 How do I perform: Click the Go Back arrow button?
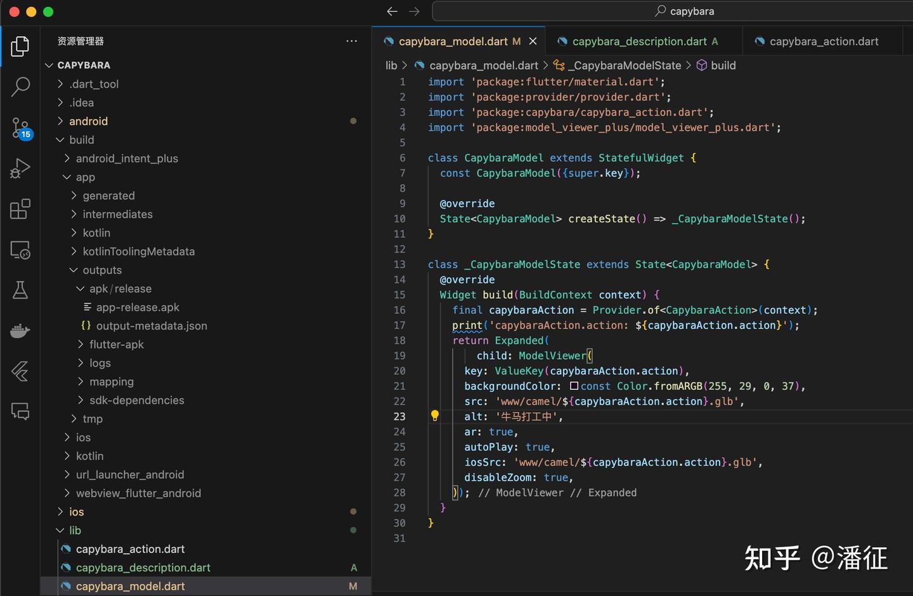click(392, 11)
